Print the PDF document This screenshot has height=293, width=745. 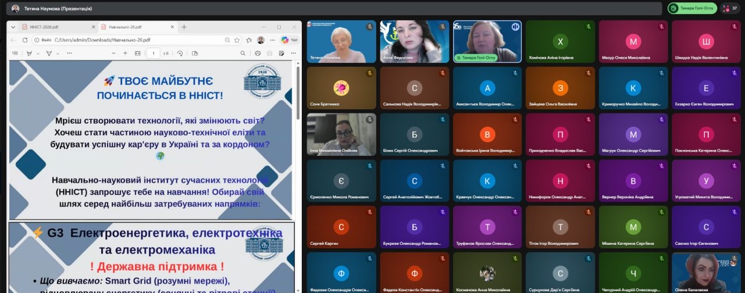tap(258, 53)
